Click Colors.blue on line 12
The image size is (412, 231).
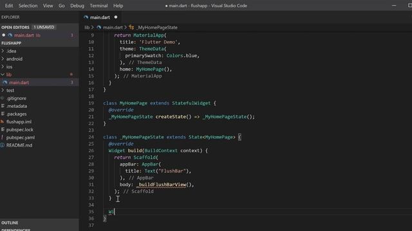pos(182,56)
